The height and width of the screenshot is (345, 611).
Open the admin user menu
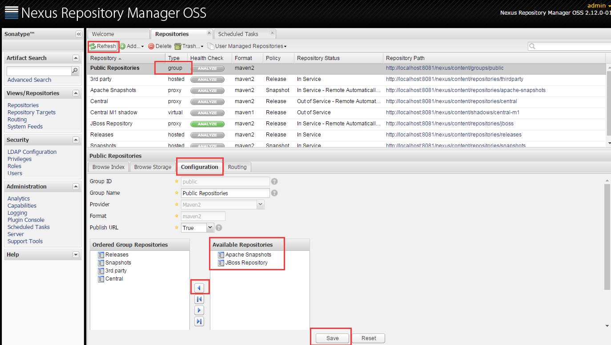pyautogui.click(x=599, y=5)
